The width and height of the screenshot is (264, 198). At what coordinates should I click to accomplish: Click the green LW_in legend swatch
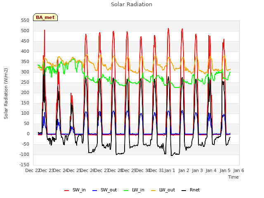[x=126, y=191]
